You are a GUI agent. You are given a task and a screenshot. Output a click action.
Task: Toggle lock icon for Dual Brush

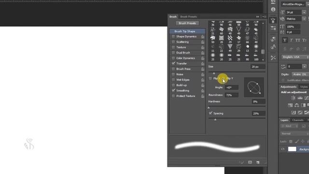pyautogui.click(x=203, y=53)
